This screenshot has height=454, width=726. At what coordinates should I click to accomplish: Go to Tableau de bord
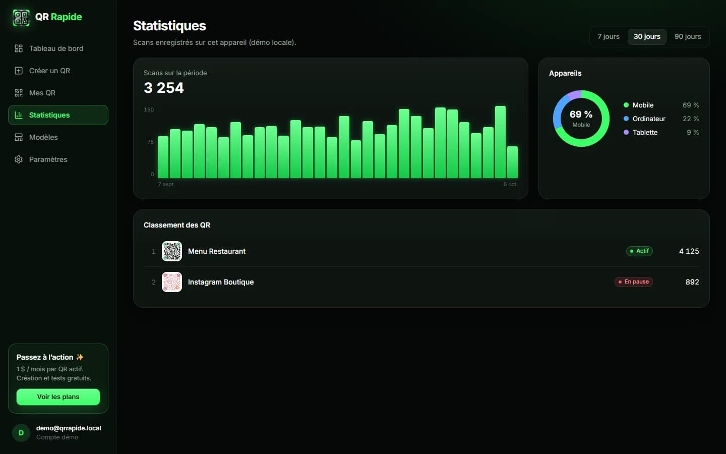tap(58, 48)
